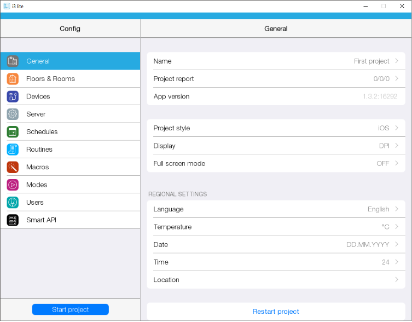
Task: Edit the project Name field
Action: click(276, 61)
